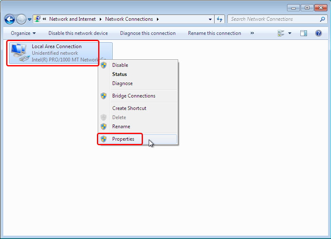Click the Forward navigation arrow
This screenshot has height=239, width=331.
[21, 20]
